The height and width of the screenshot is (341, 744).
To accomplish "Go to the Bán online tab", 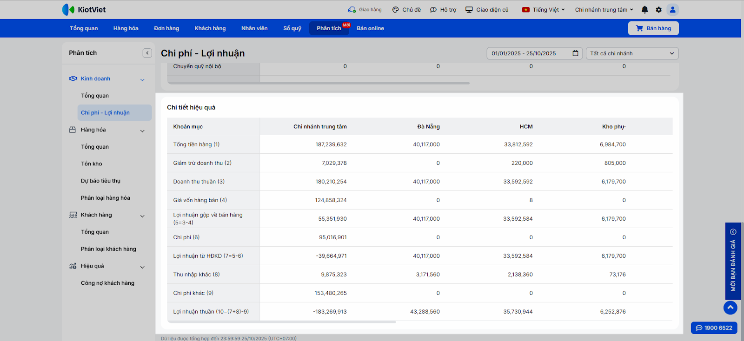I will 370,28.
